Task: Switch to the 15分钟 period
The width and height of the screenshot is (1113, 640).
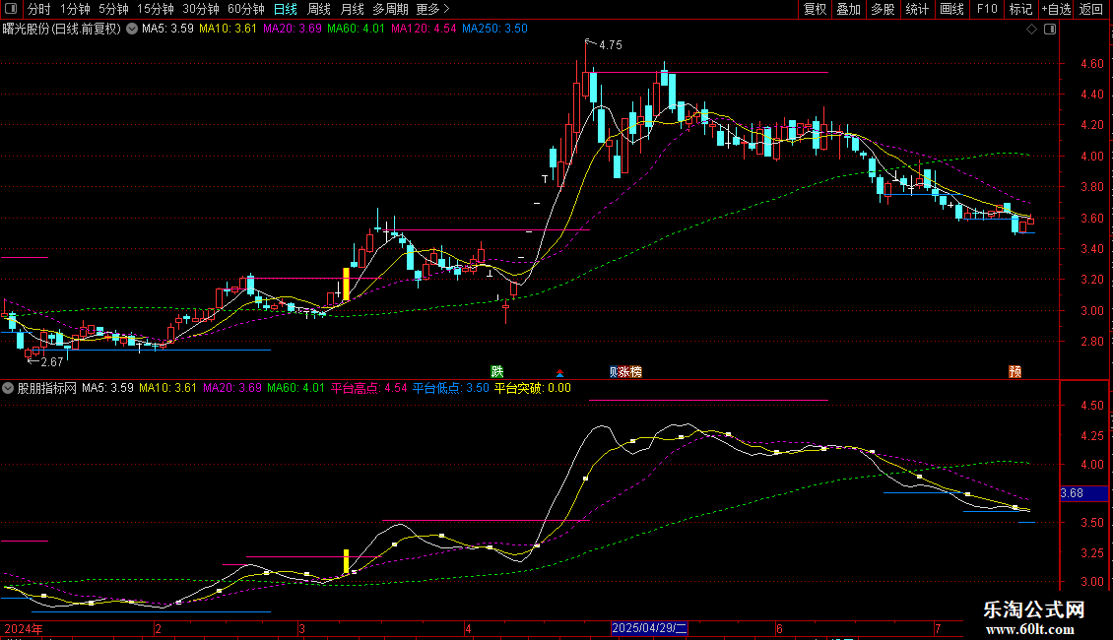Action: click(156, 9)
